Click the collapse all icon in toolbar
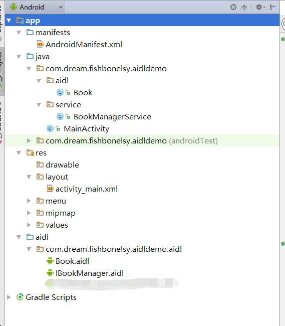 tap(244, 7)
